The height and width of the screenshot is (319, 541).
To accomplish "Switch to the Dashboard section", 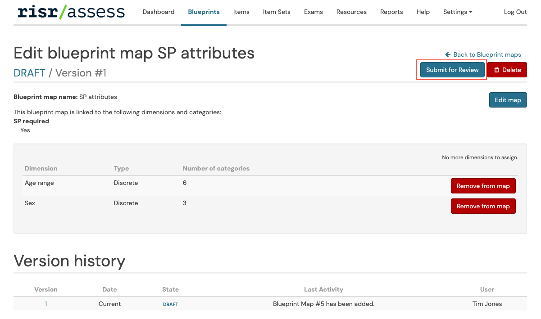I will tap(159, 12).
